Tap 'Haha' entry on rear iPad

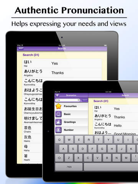[x=33, y=148]
